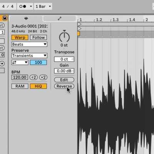Viewport: 154px width, 154px height.
Task: Click the clip name 3-Audio 0001
Action: tap(29, 26)
